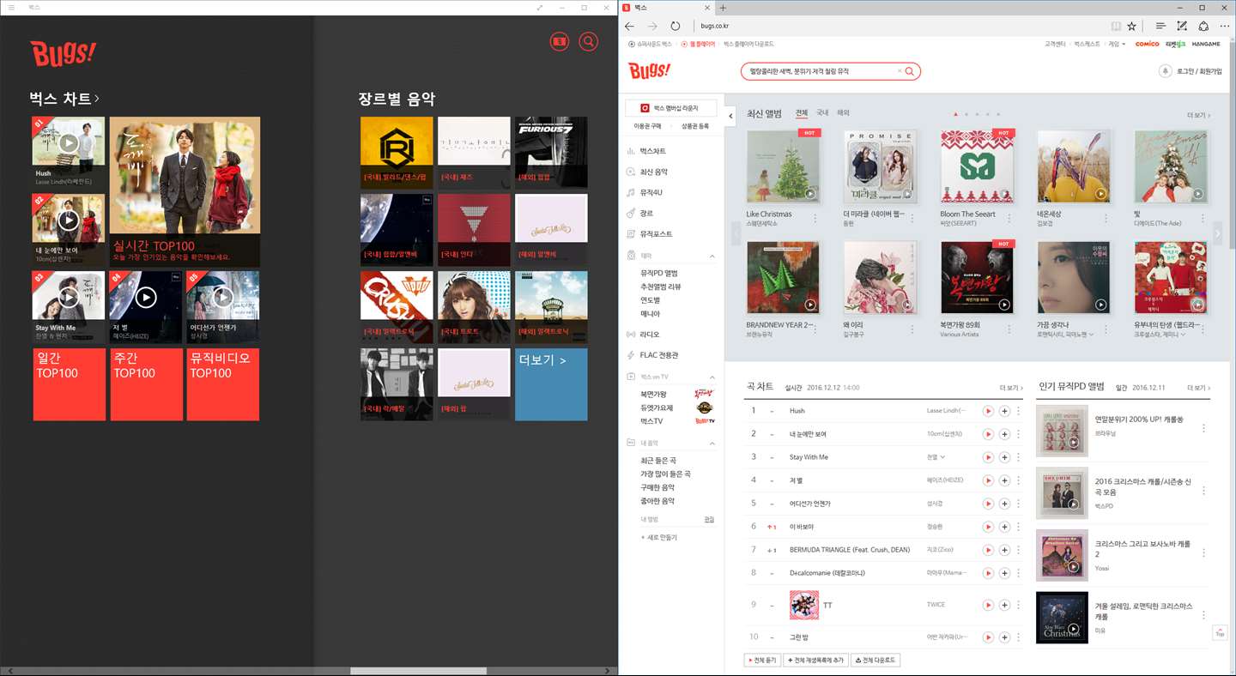1236x676 pixels.
Task: Collapse the 테마 section in the sidebar
Action: 712,256
